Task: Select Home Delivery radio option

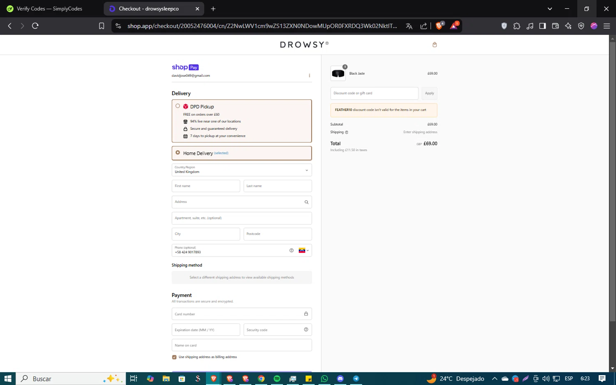Action: pyautogui.click(x=178, y=153)
